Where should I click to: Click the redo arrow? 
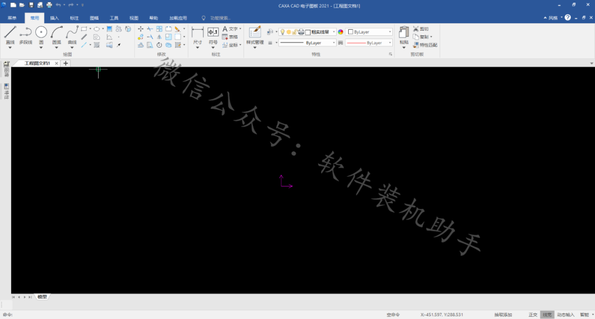pyautogui.click(x=71, y=5)
